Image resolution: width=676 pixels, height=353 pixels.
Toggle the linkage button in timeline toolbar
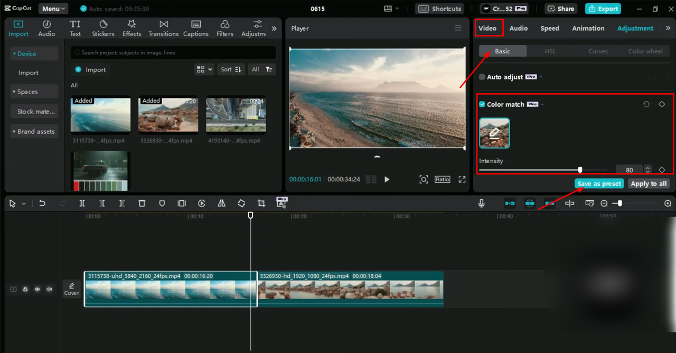click(x=550, y=203)
